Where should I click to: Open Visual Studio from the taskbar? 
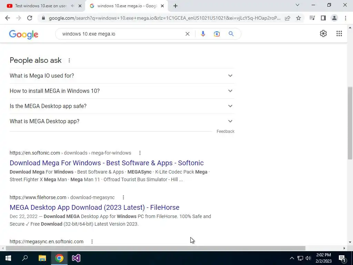76,258
